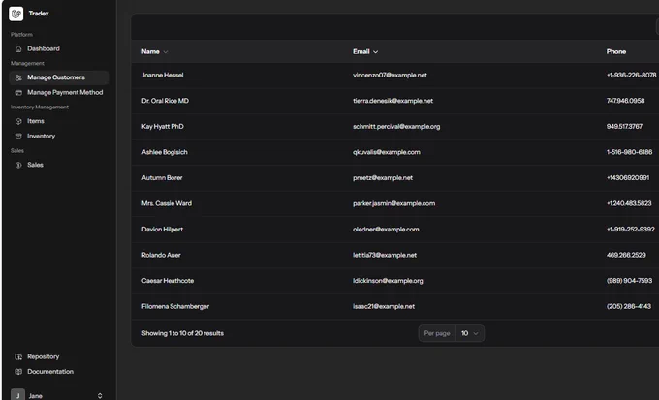This screenshot has width=659, height=400.
Task: Select customer Caesar Heathcote
Action: click(168, 281)
